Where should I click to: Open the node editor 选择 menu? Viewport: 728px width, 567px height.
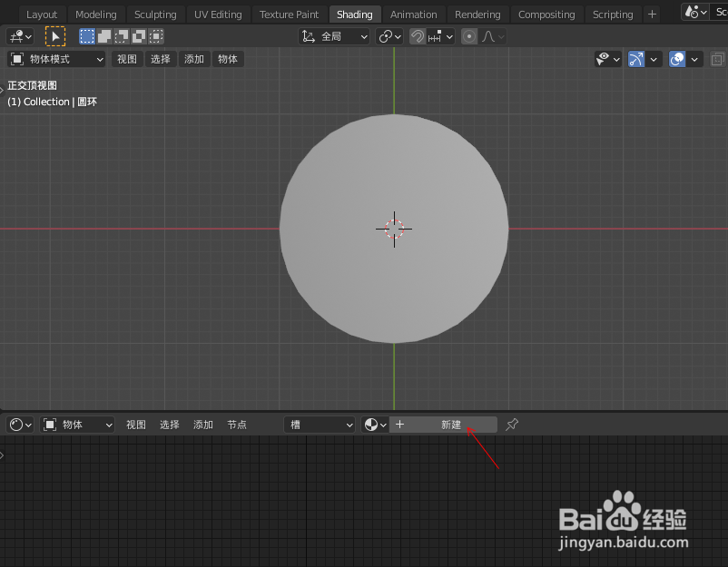tap(170, 425)
